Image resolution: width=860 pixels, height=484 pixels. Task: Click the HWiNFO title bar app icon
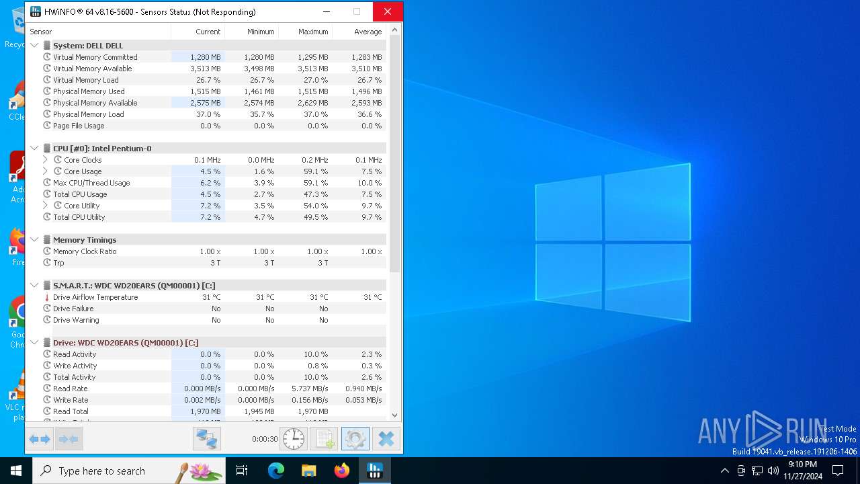(x=36, y=11)
